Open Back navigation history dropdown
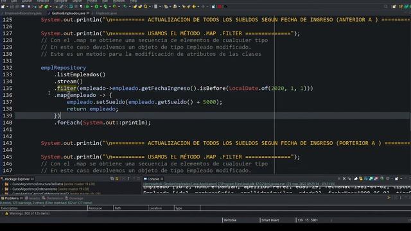411x231 pixels. (x=198, y=6)
